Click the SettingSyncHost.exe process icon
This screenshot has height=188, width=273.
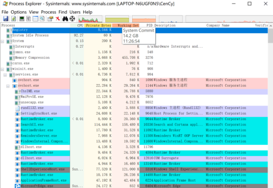coord(17,114)
